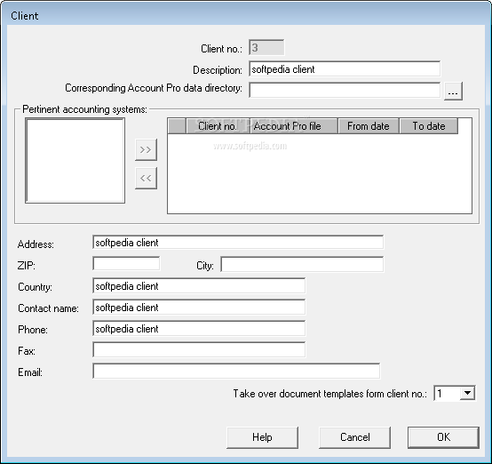Screen dimensions: 492x464
Task: Confirm the dialog with OK
Action: [443, 437]
